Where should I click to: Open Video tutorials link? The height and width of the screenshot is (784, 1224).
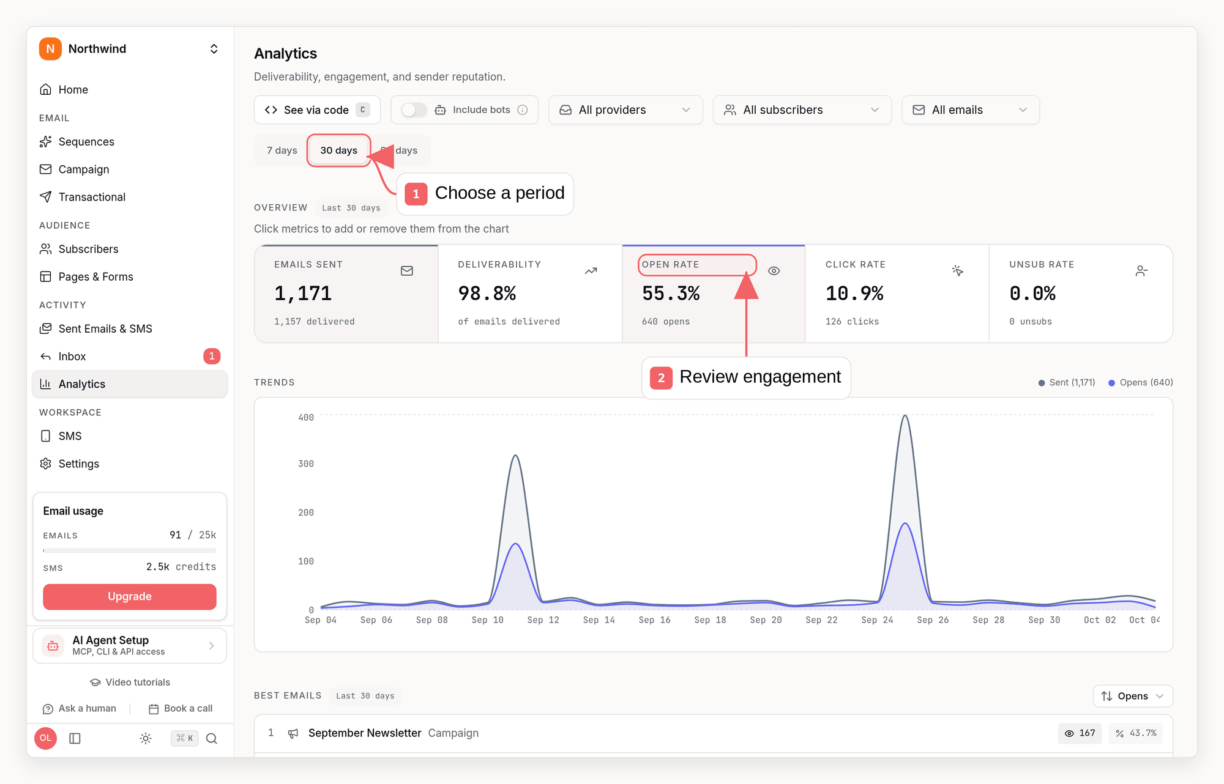click(130, 682)
